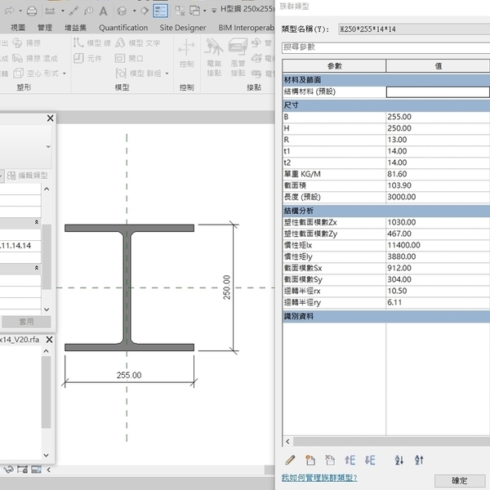This screenshot has height=490, width=490.
Task: Open the 我如何管理族群類型 help link
Action: pyautogui.click(x=319, y=477)
